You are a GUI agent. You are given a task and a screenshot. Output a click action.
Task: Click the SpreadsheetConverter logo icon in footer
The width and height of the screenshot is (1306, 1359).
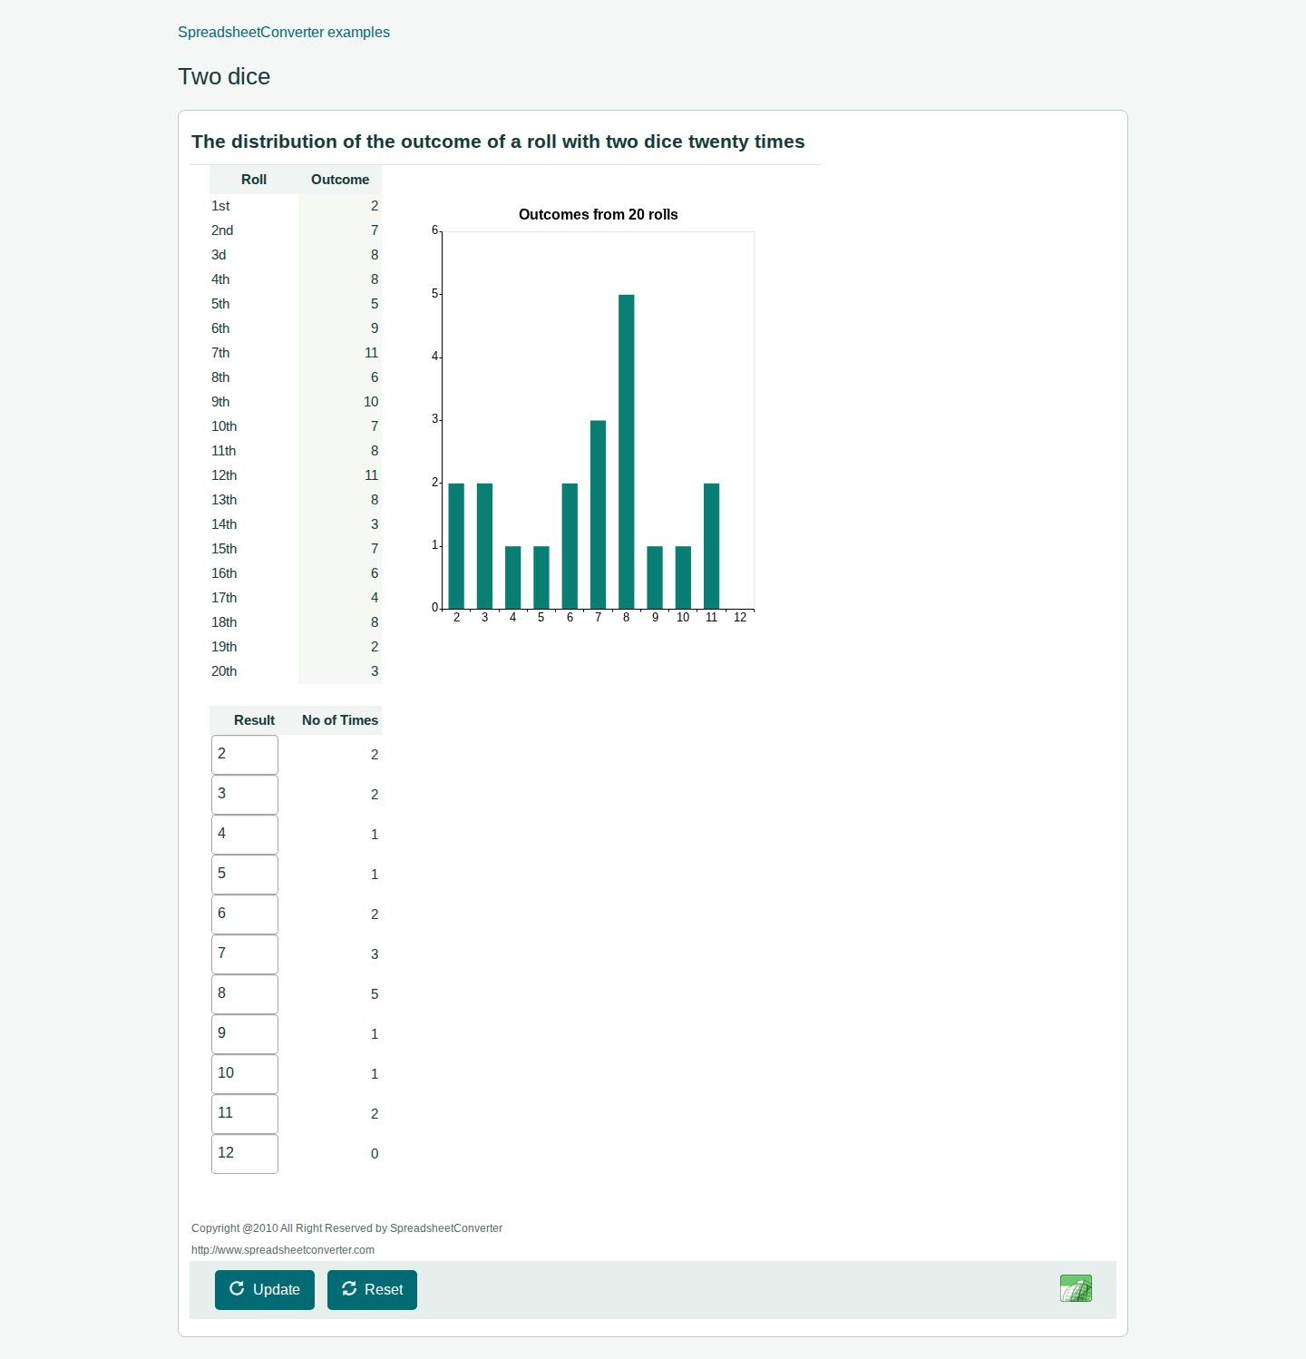pyautogui.click(x=1076, y=1288)
